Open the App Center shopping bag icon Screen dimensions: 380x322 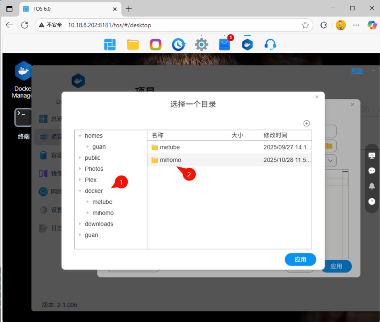click(225, 45)
